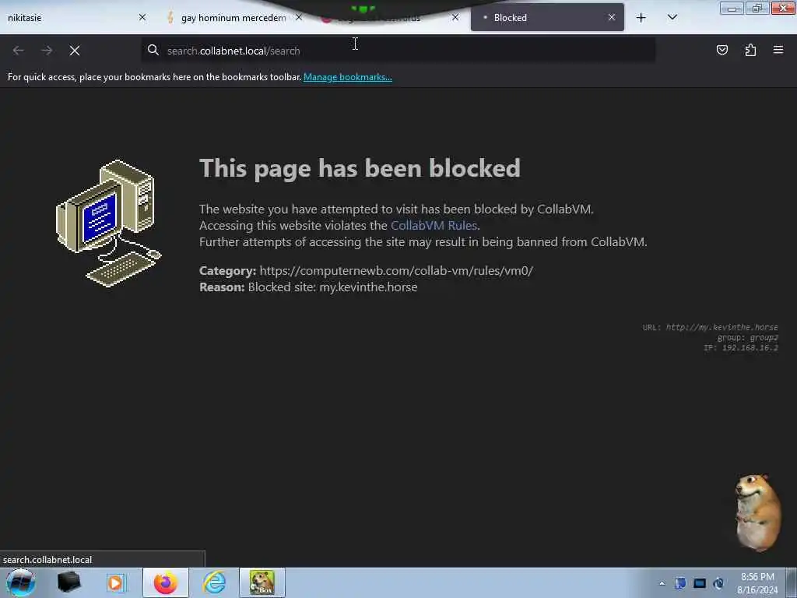
Task: Click the IP 192.168.16.2 text
Action: (741, 348)
